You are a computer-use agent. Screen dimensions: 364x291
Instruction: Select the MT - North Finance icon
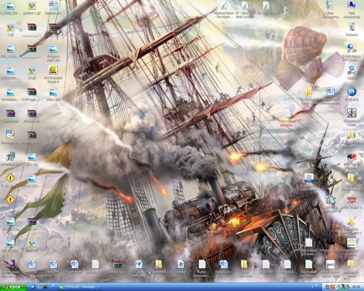tap(351, 157)
